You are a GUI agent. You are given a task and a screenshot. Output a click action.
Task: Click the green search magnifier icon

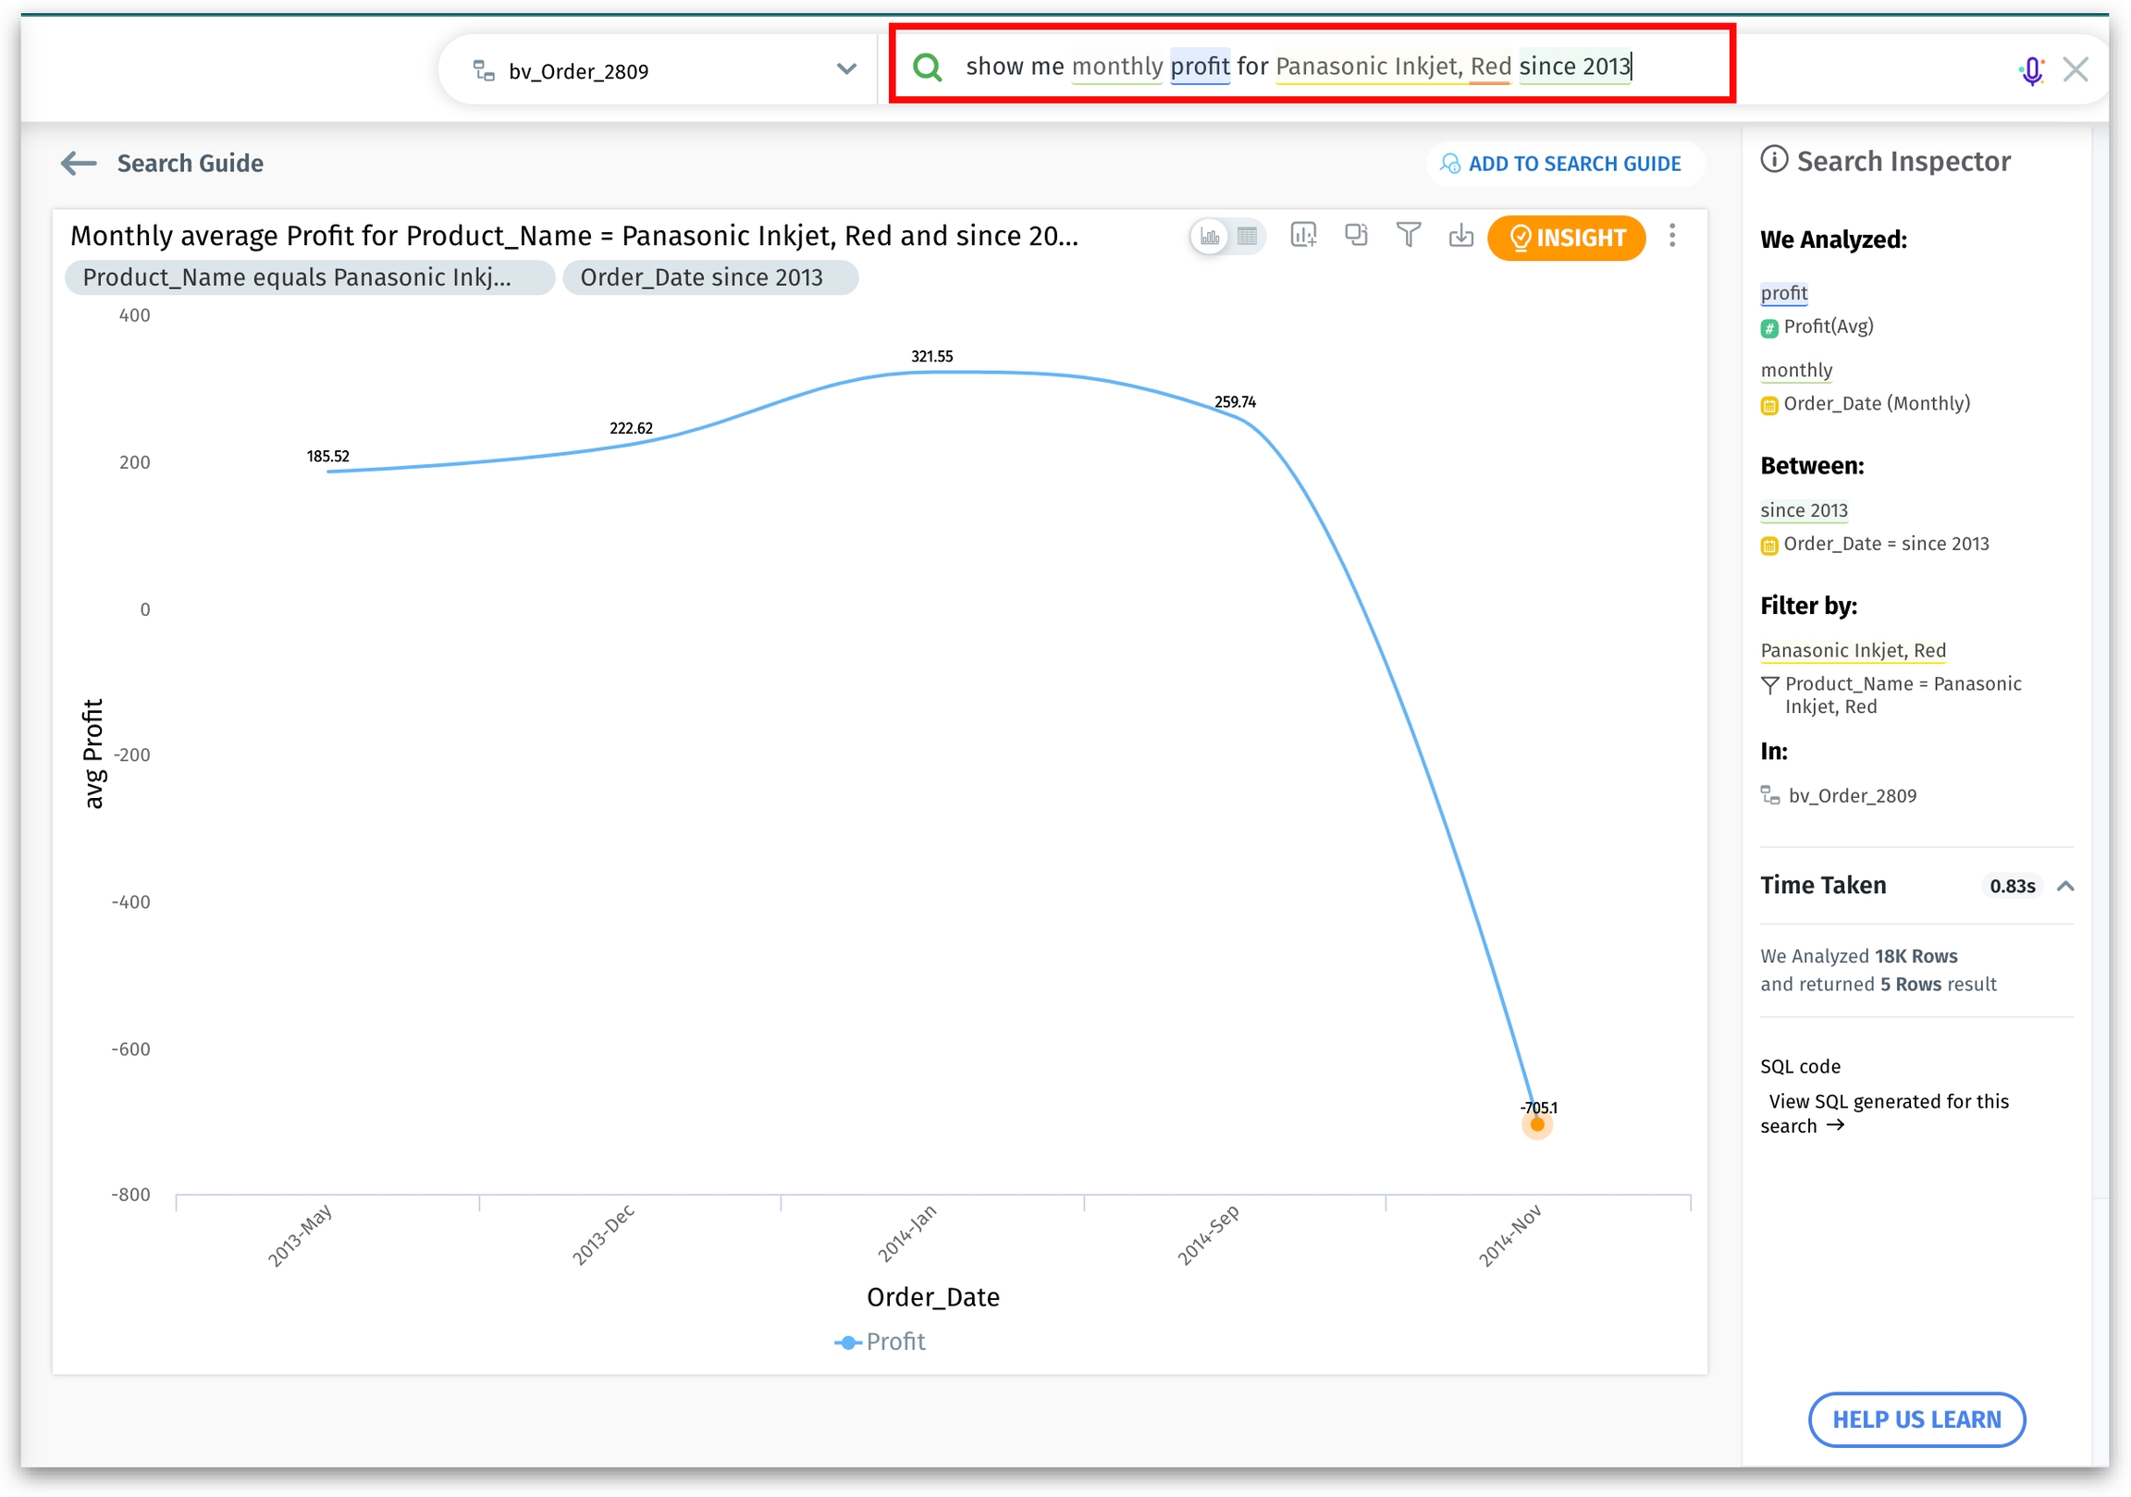pyautogui.click(x=926, y=67)
